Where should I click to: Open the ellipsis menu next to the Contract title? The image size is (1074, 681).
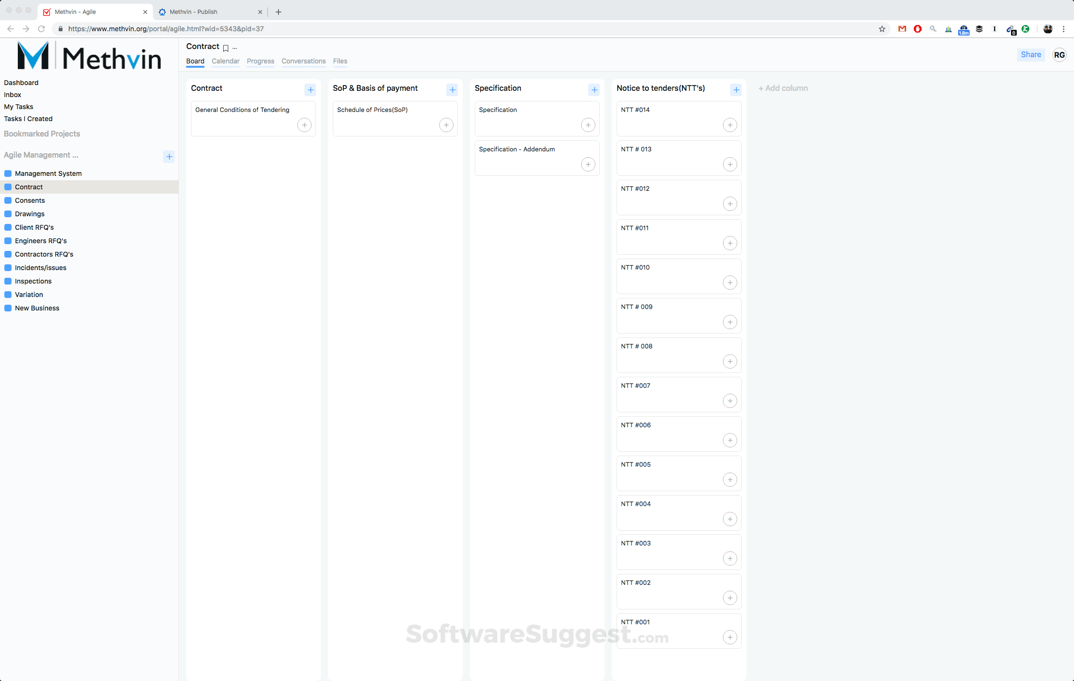click(235, 48)
